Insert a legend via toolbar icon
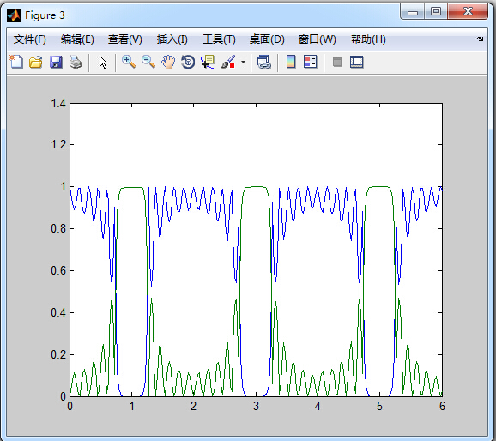The width and height of the screenshot is (496, 441). 311,62
